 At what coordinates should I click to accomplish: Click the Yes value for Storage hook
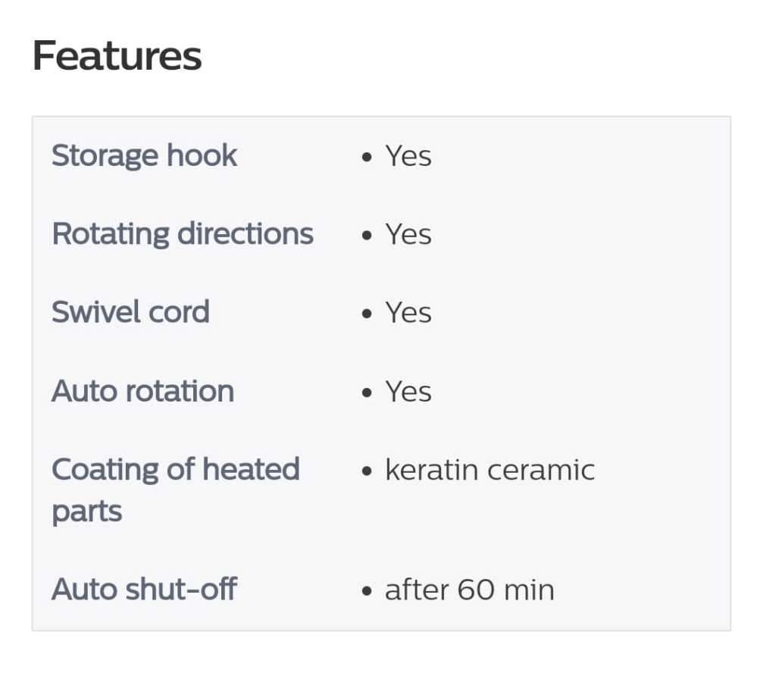tap(408, 156)
